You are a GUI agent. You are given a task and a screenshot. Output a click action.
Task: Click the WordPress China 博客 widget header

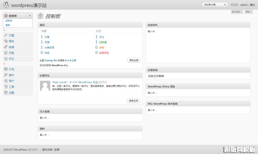[198, 86]
